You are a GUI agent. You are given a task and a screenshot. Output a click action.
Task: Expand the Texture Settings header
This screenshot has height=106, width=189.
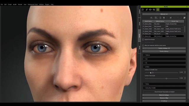pos(164,48)
